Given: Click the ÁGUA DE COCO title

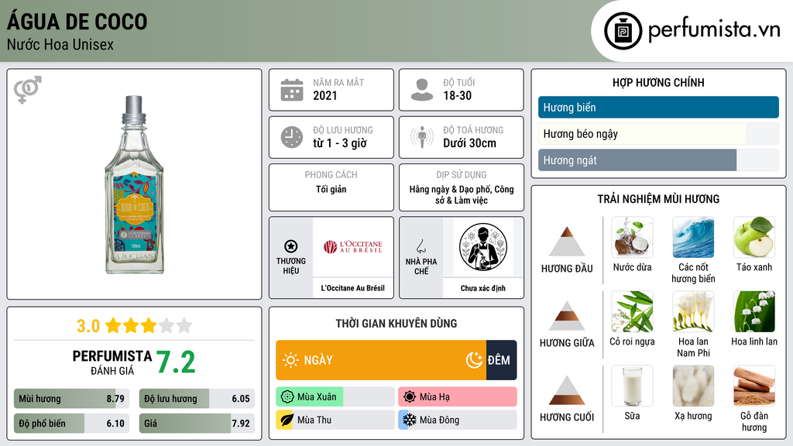Looking at the screenshot, I should (77, 21).
